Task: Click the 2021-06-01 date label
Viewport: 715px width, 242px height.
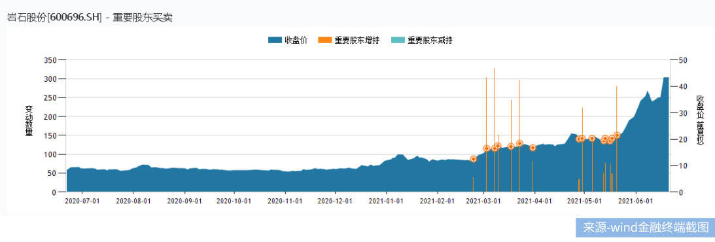Action: pos(635,201)
